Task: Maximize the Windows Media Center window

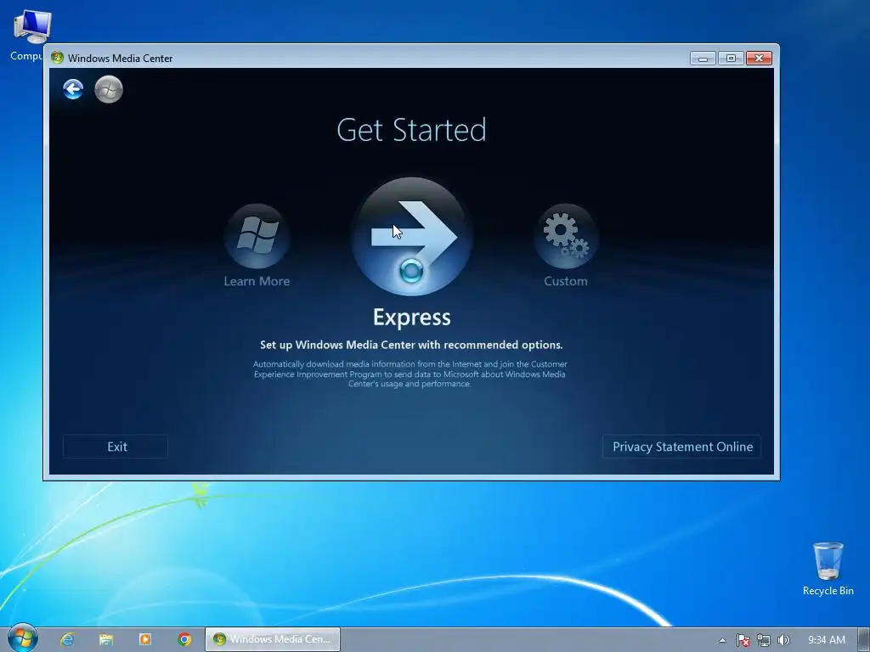Action: click(731, 59)
